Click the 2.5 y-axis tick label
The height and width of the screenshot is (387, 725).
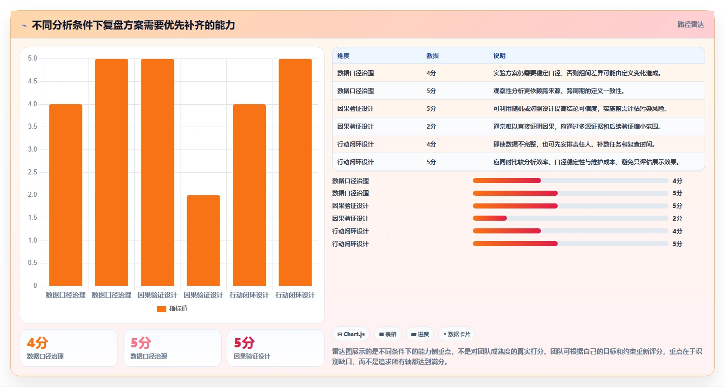32,172
